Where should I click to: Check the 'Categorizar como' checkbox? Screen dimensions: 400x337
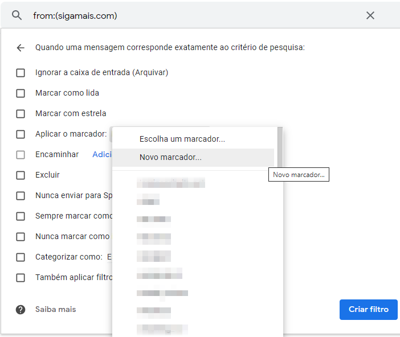(21, 257)
